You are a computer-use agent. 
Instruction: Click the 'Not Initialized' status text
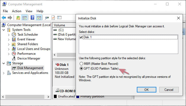pyautogui.click(x=64, y=77)
